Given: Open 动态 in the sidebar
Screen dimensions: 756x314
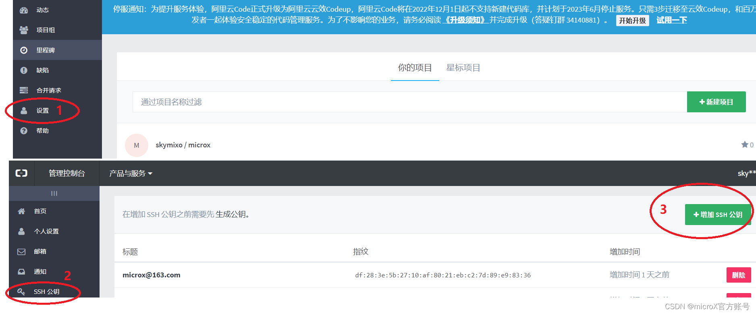Looking at the screenshot, I should point(42,10).
